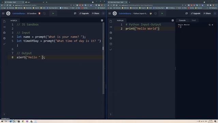Click the Python console prompt input
Image resolution: width=218 pixels, height=123 pixels.
click(x=181, y=27)
